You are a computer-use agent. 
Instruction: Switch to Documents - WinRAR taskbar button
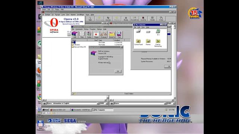click(81, 110)
